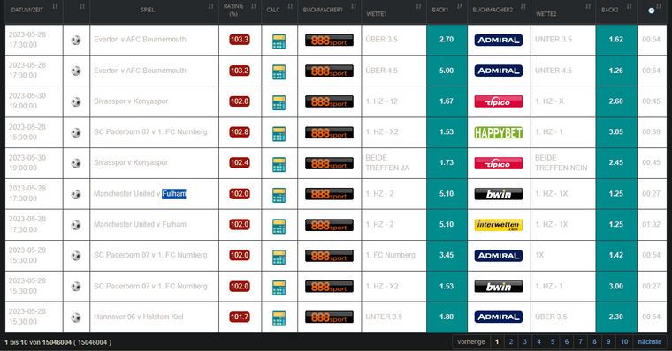The image size is (672, 351).
Task: Click football icon in the highlighted Fulham row
Action: (x=76, y=195)
